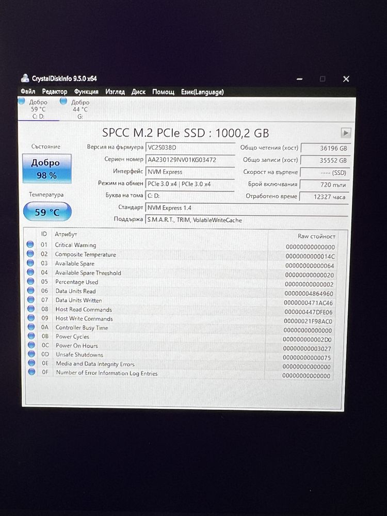
Task: Go to next disk with arrow button
Action: [346, 133]
